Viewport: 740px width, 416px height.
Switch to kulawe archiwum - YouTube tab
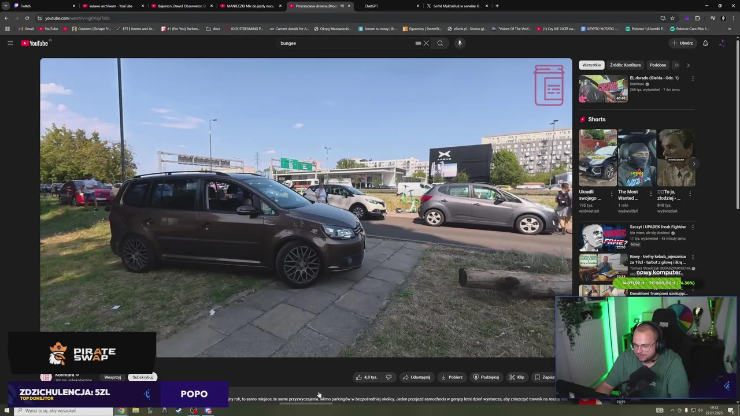pos(113,6)
